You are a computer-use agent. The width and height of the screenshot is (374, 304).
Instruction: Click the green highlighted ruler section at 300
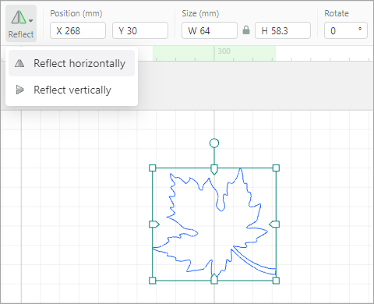coord(214,54)
